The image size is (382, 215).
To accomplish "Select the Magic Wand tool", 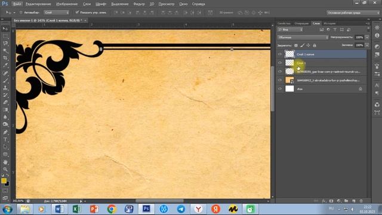I will 5,51.
